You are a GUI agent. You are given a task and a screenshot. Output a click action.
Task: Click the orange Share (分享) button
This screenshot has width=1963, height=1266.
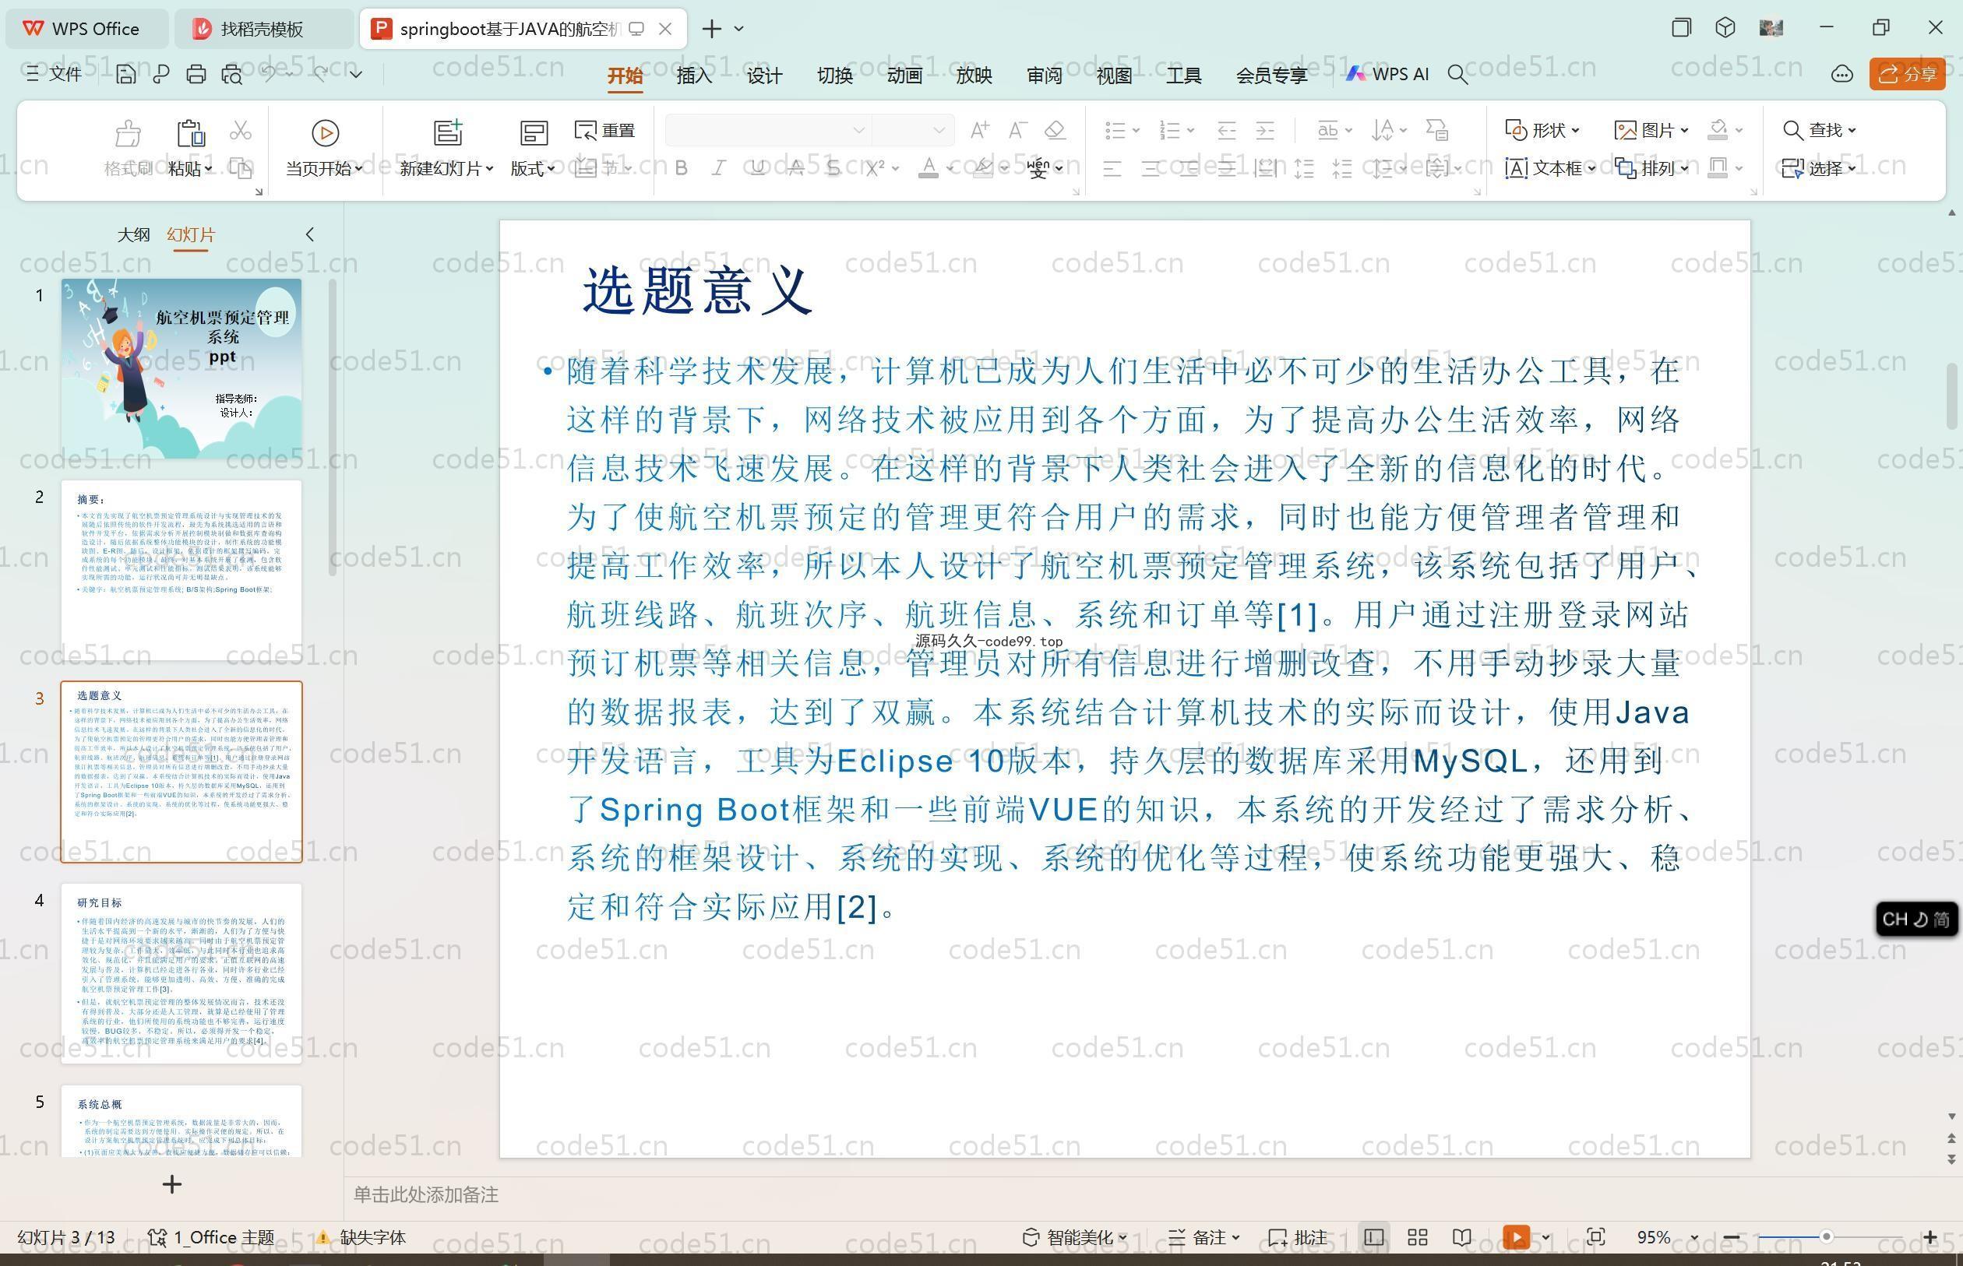1907,75
